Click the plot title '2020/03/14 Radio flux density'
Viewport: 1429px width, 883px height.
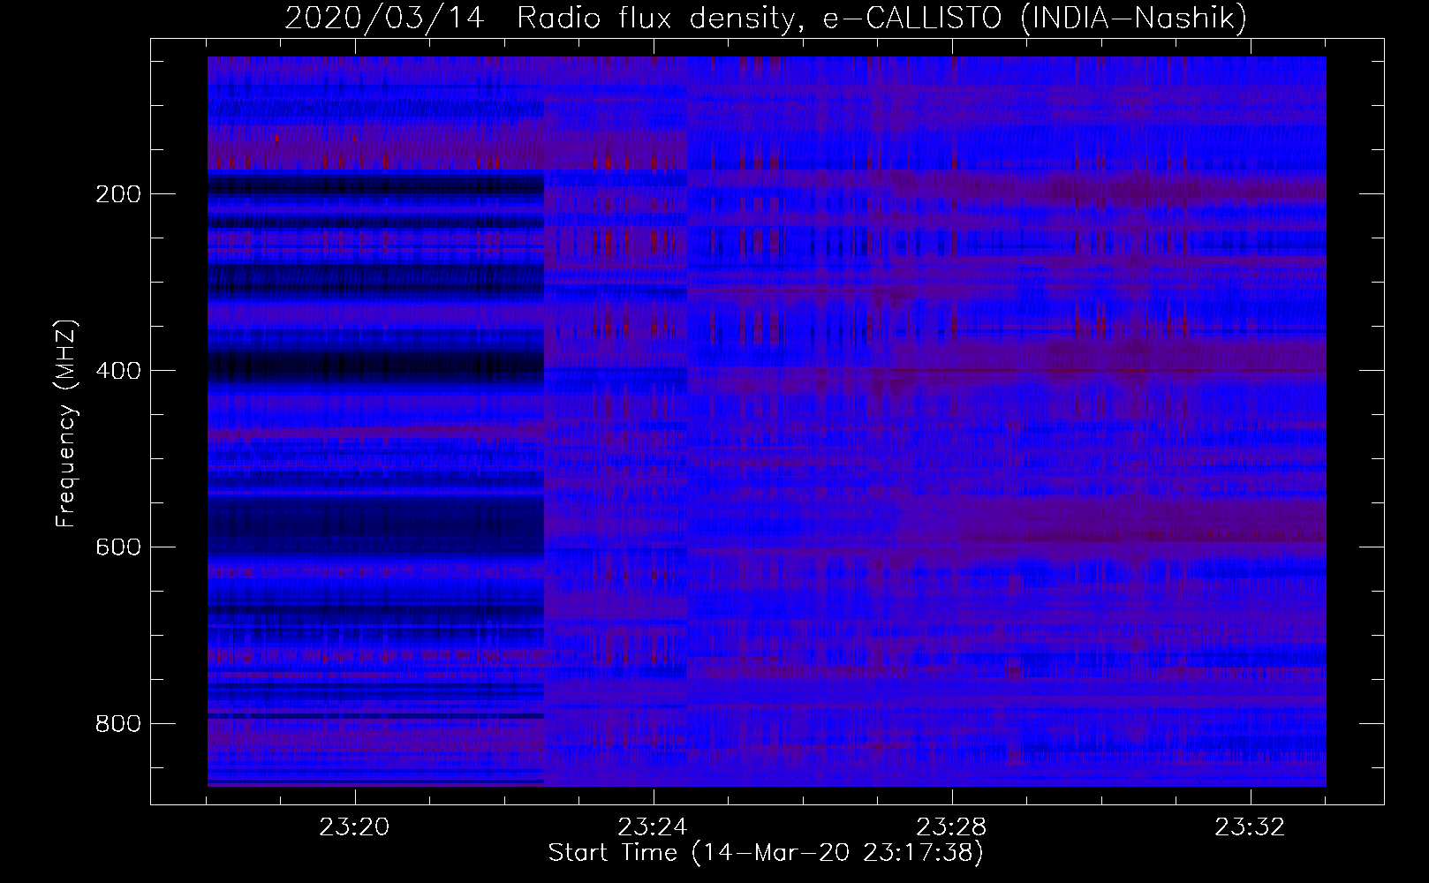(x=548, y=19)
